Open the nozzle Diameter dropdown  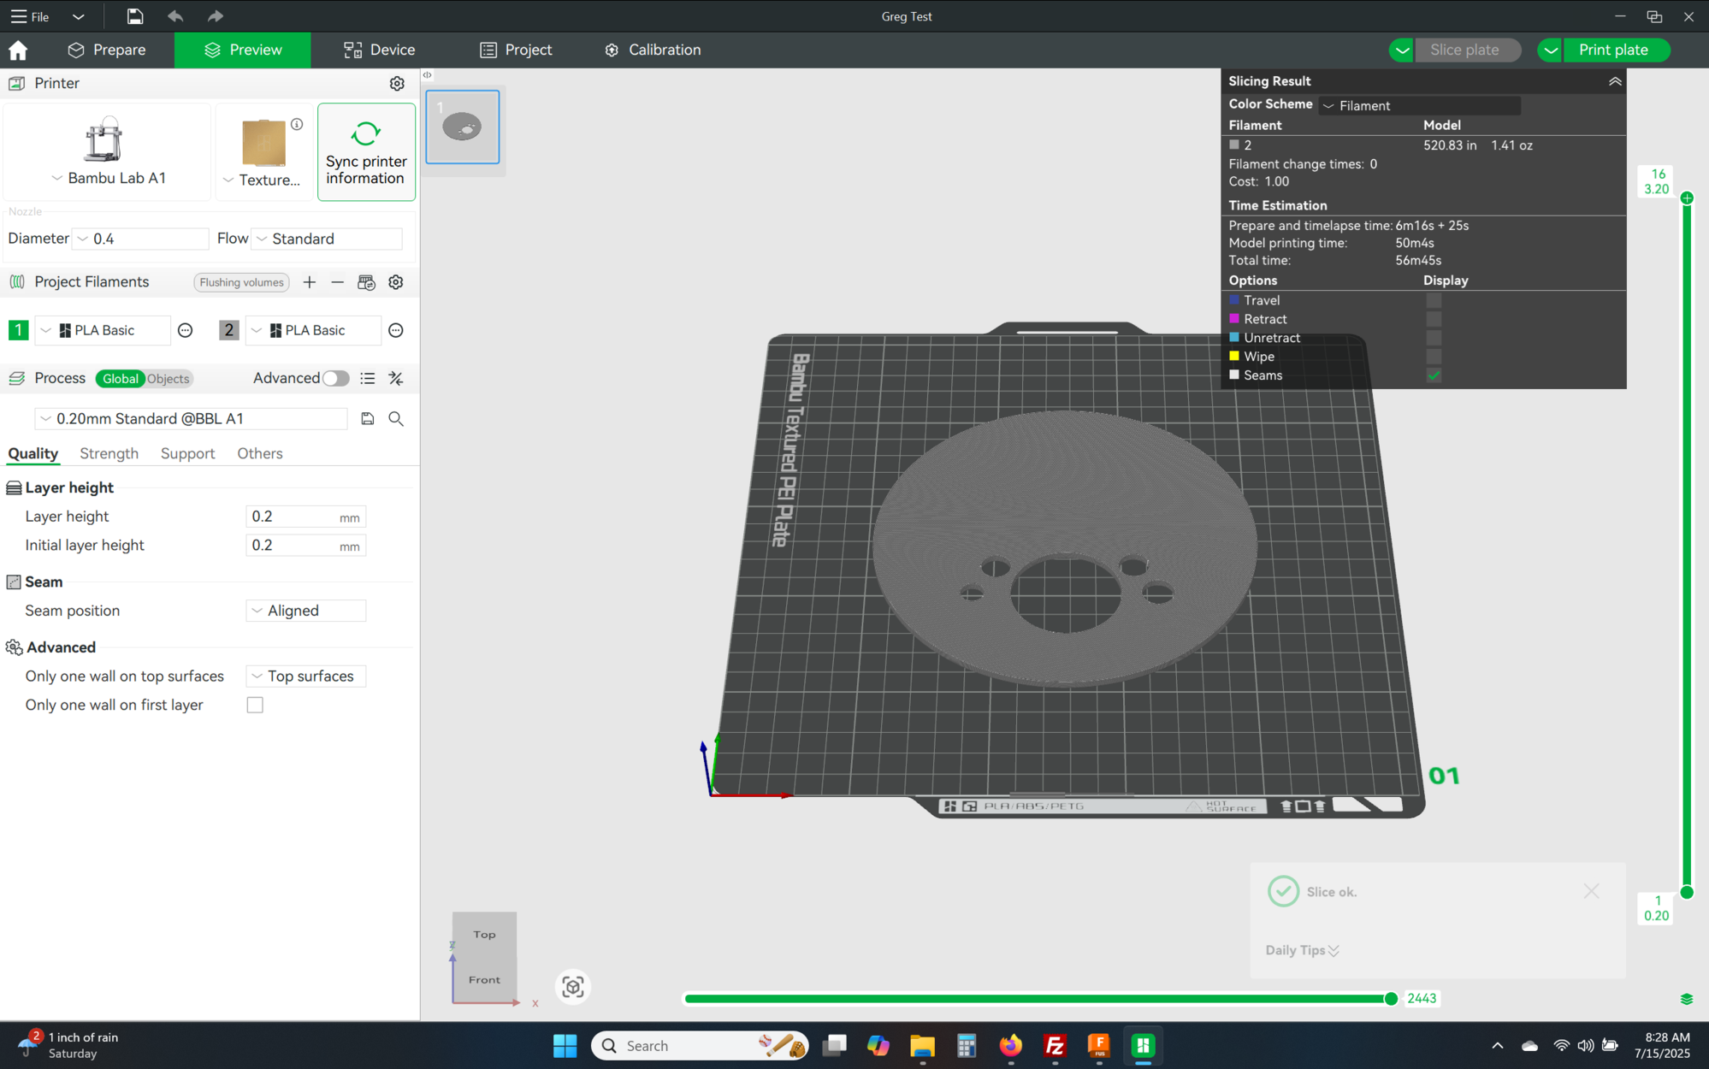[x=140, y=239]
